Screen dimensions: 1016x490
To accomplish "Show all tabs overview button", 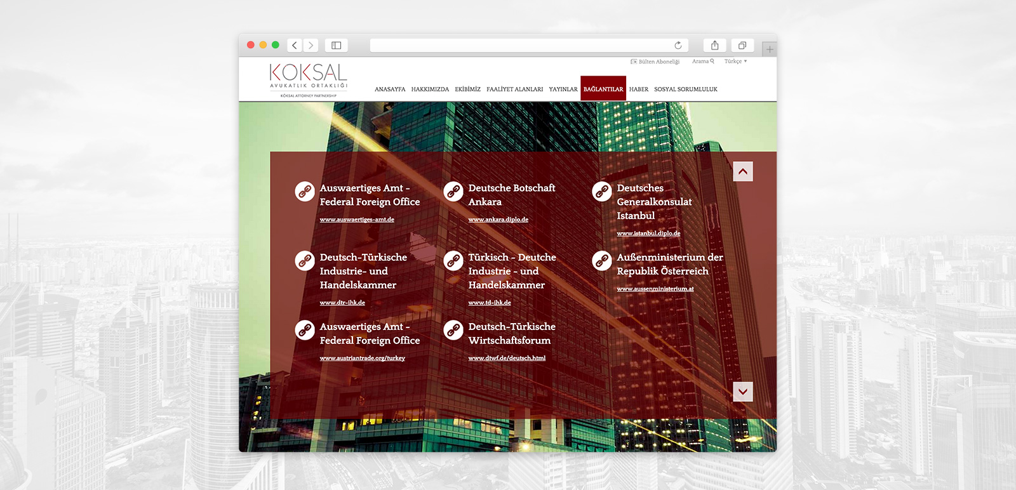I will (742, 45).
